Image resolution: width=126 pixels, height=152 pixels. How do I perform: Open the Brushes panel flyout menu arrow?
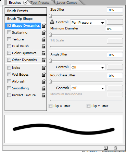(25, 2)
